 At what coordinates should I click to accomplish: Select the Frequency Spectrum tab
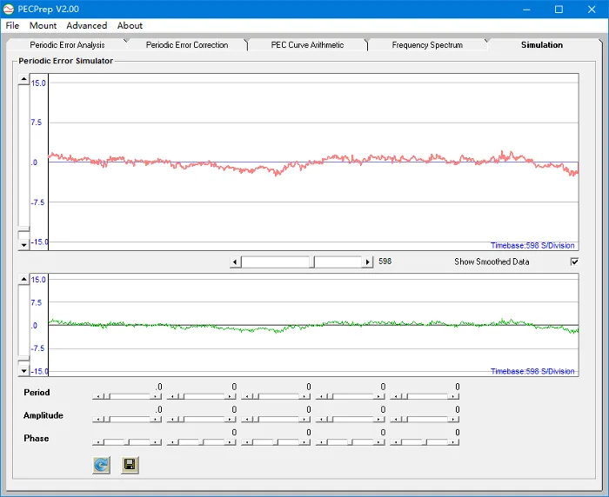click(427, 45)
